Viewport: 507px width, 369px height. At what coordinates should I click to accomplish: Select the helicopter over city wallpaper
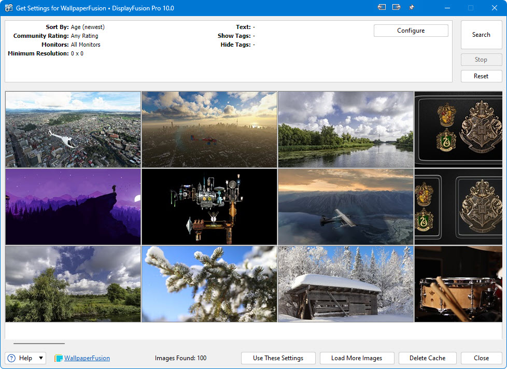pos(73,130)
